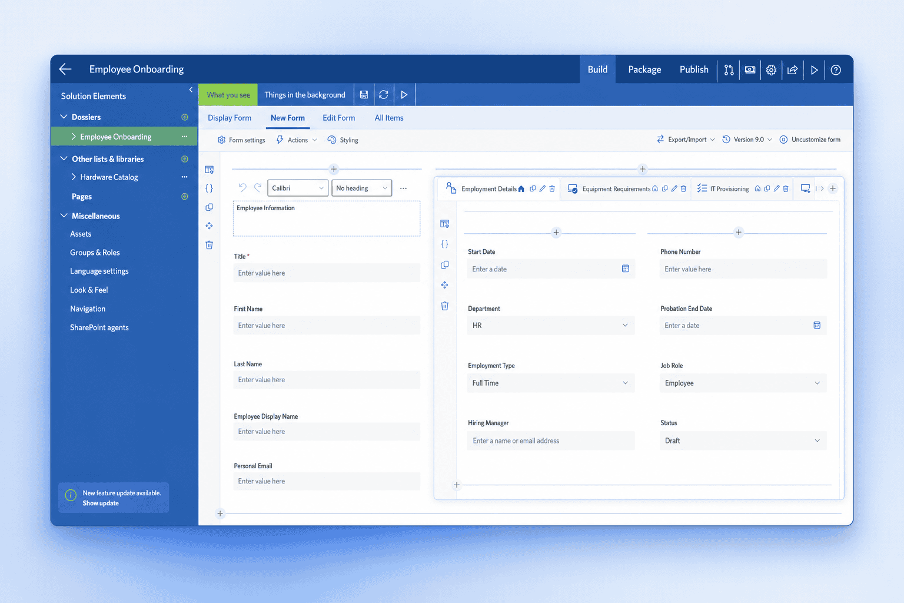This screenshot has width=904, height=603.
Task: Open Start Date calendar picker
Action: pyautogui.click(x=626, y=269)
